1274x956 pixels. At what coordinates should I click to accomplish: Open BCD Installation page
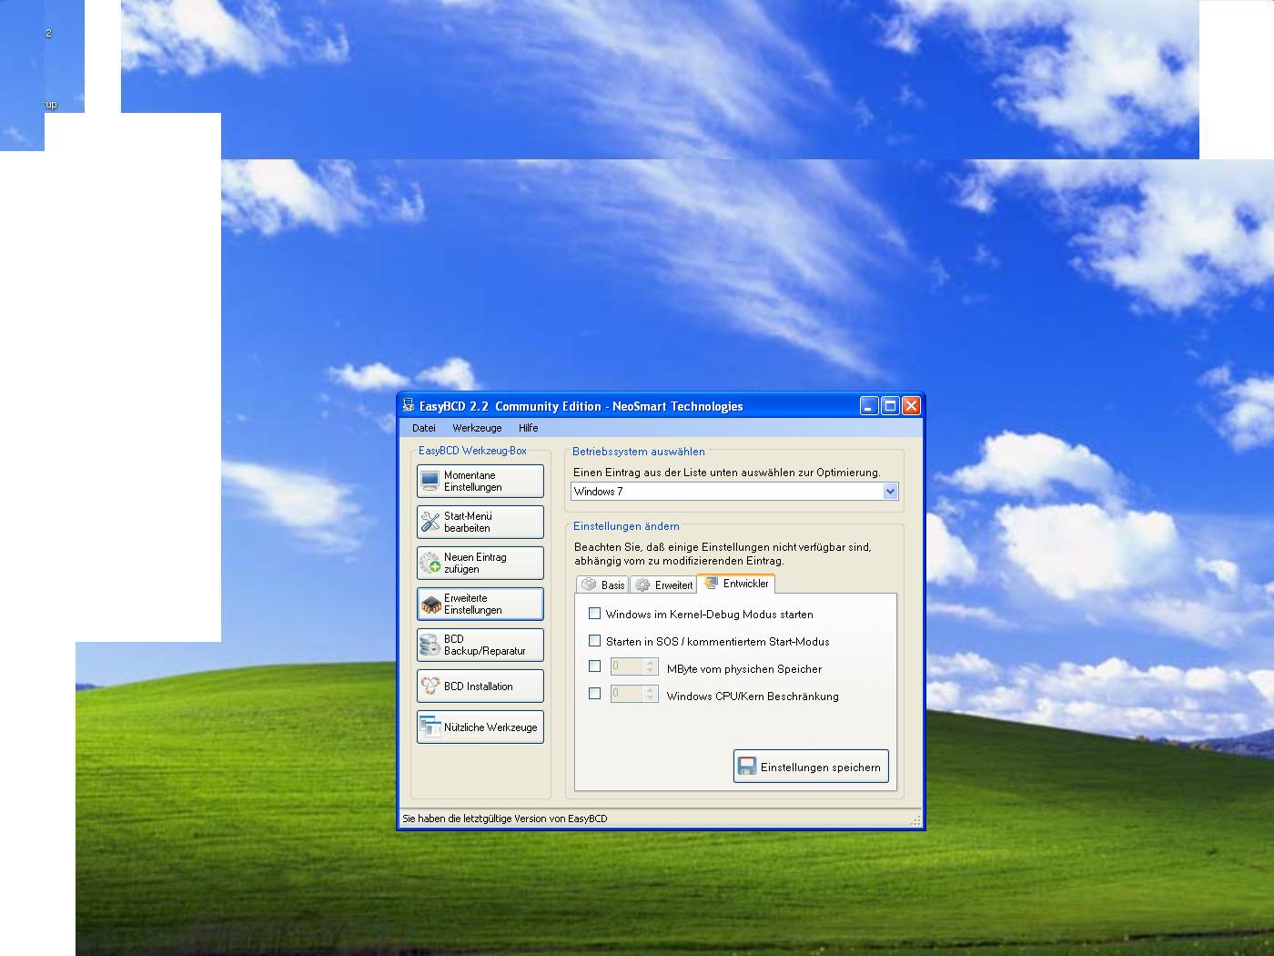[x=480, y=686]
